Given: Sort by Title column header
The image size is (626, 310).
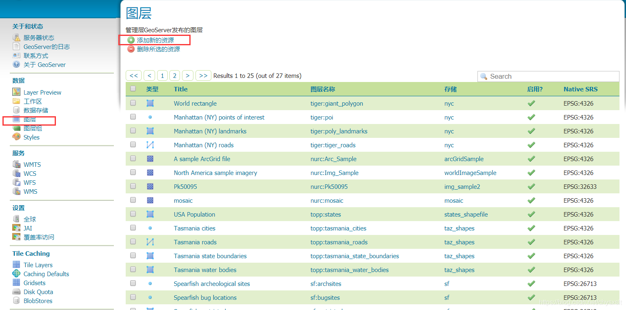Looking at the screenshot, I should tap(181, 89).
